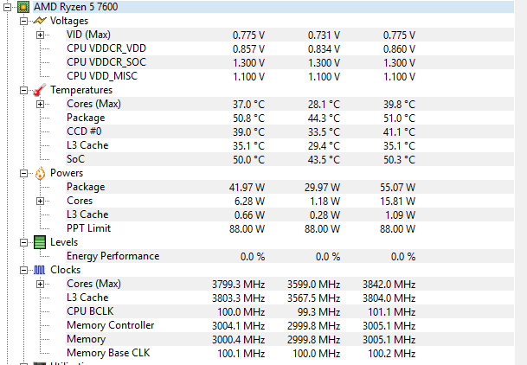This screenshot has height=365, width=527.
Task: Click the 0.857 V value of CPU VDDCR_VDD
Action: [x=248, y=49]
